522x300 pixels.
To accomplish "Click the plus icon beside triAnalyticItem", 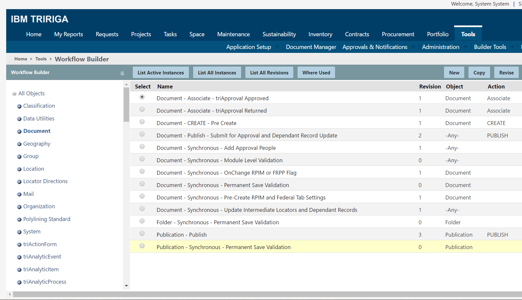I will click(x=19, y=270).
